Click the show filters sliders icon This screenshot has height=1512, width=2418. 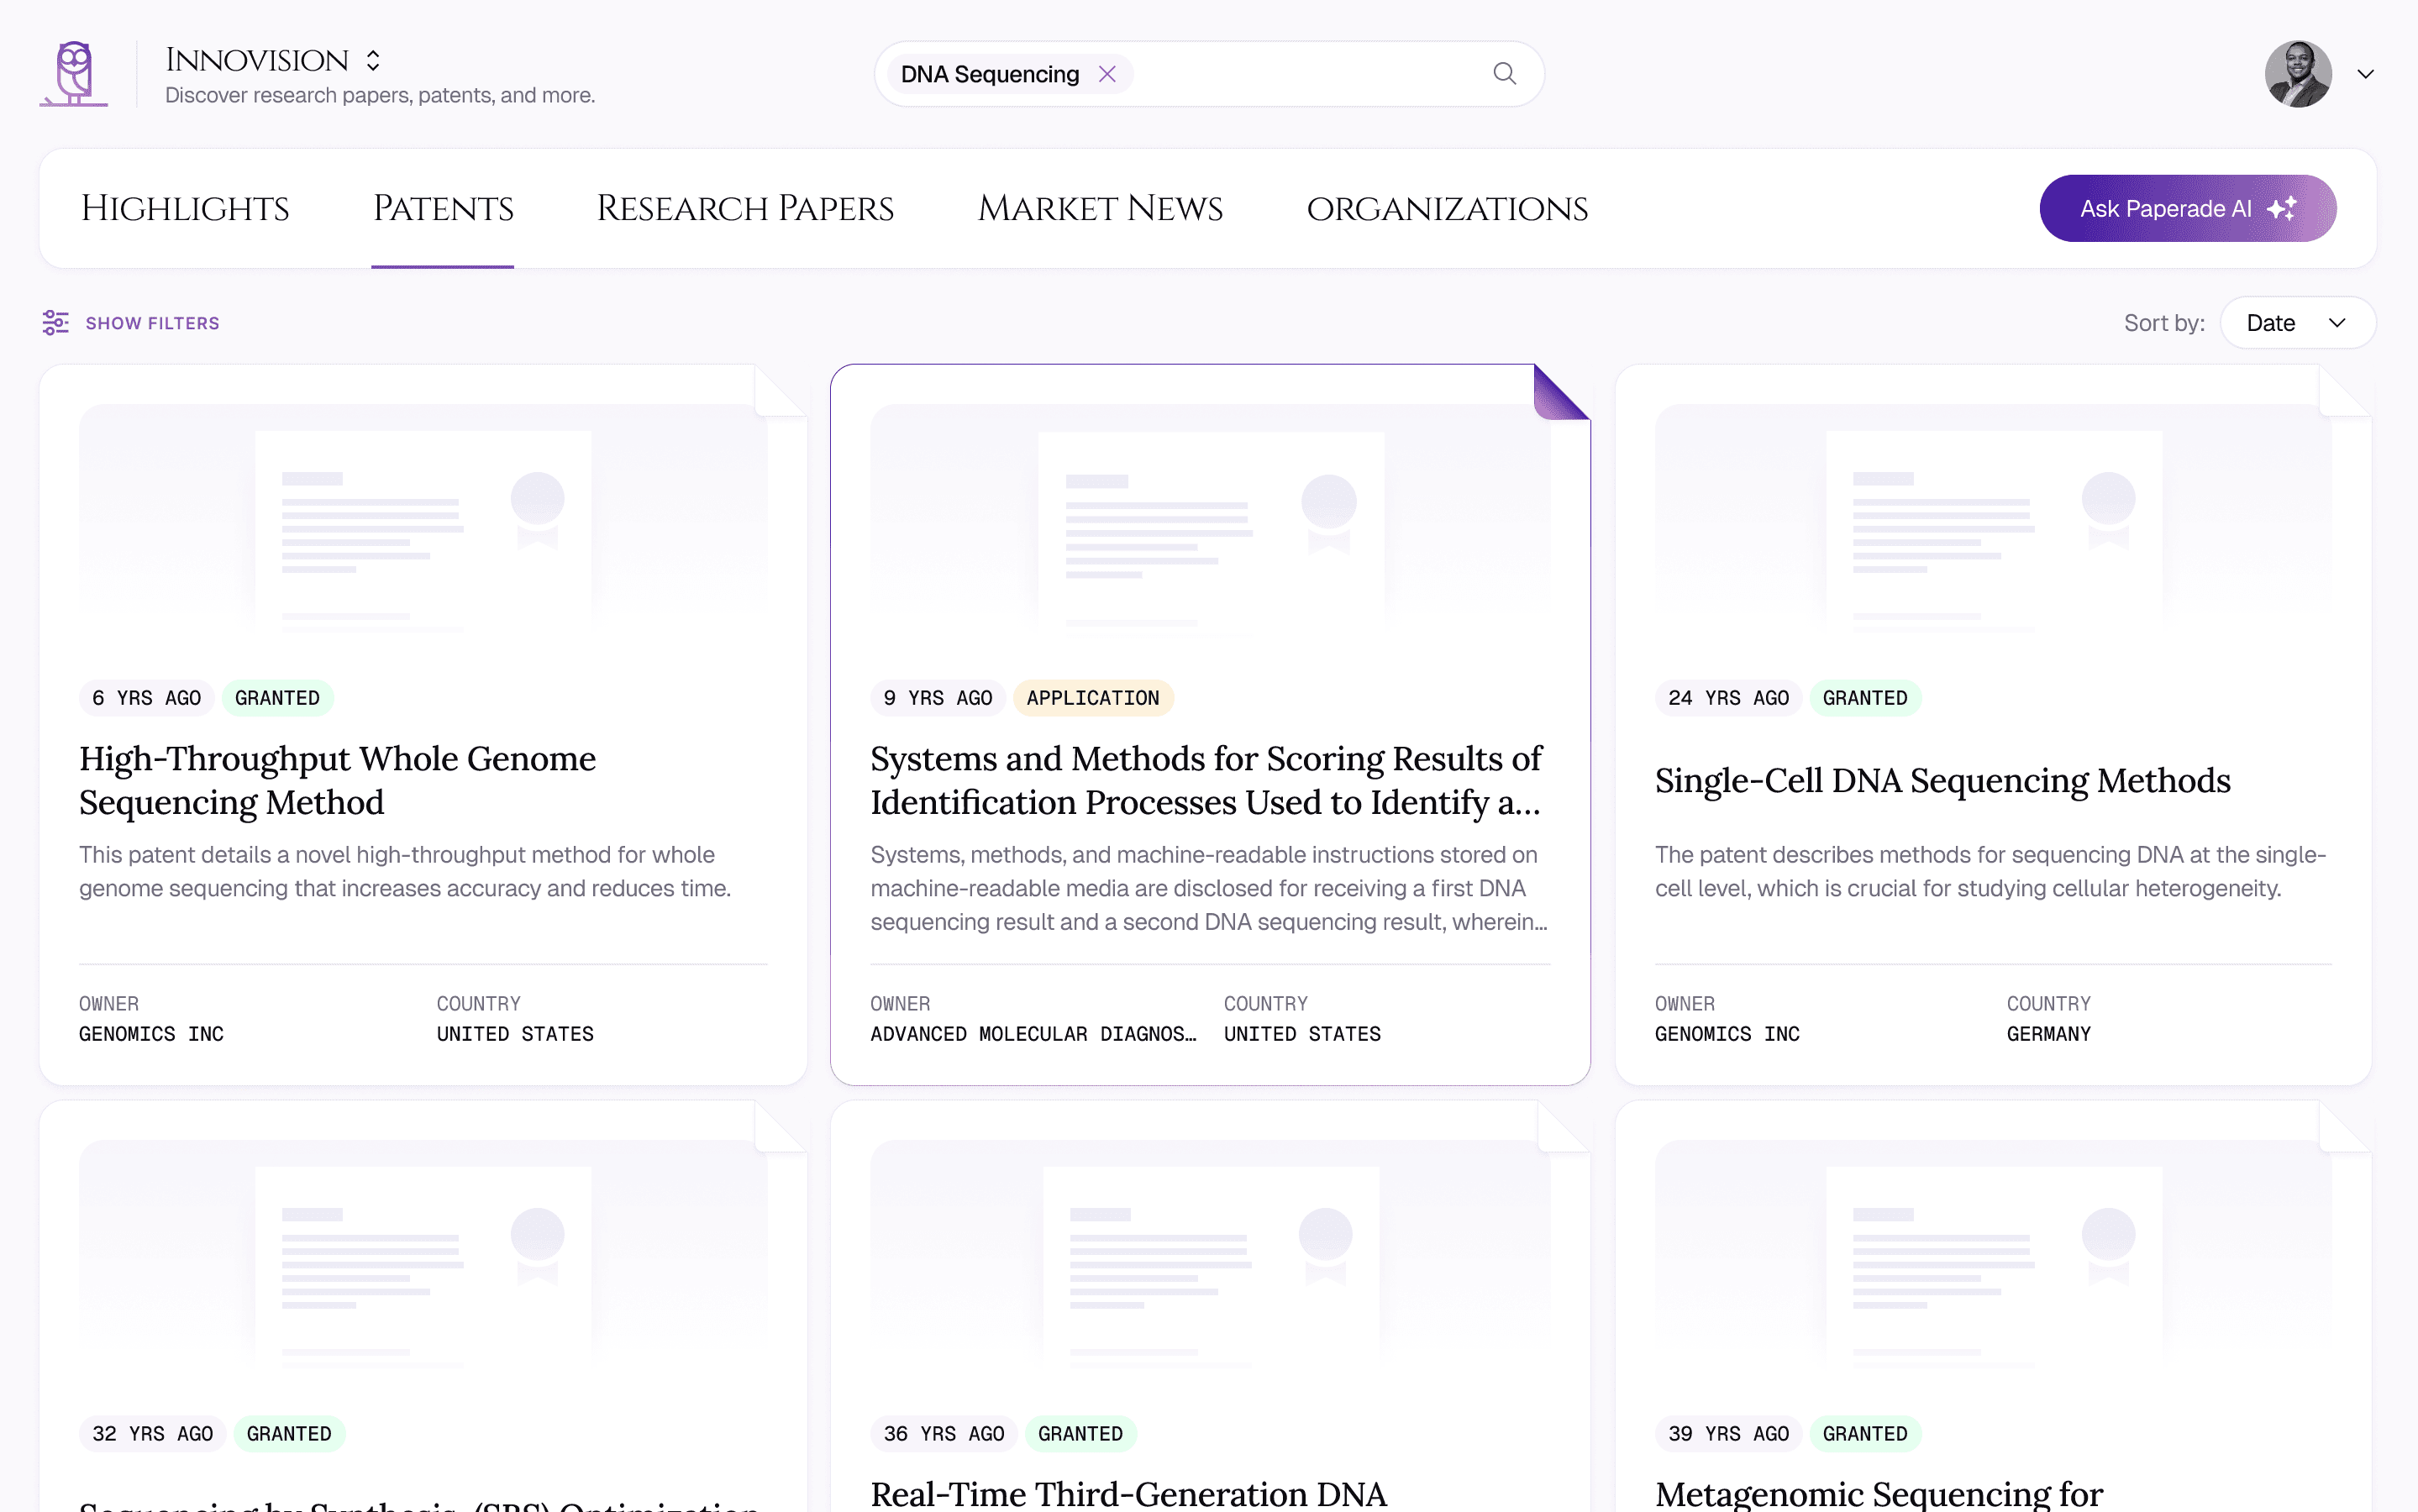(55, 322)
